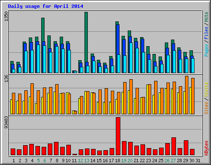Viewport: 211px width, 165px height.
Task: Select day label '3' on the axis
Action: tap(26, 160)
